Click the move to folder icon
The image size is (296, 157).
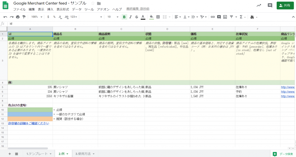click(x=99, y=3)
